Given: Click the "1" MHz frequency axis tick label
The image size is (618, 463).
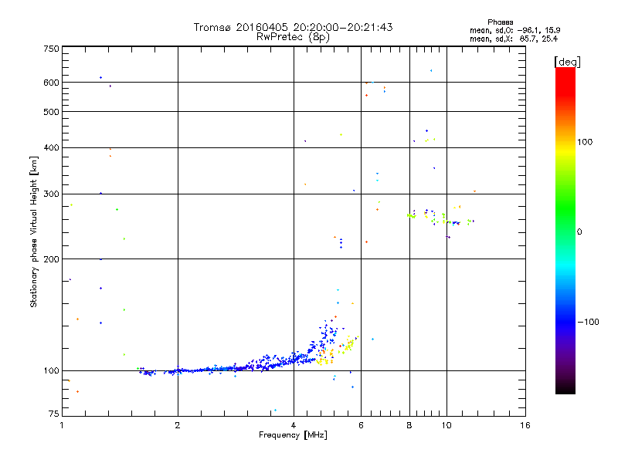Looking at the screenshot, I should (x=62, y=425).
